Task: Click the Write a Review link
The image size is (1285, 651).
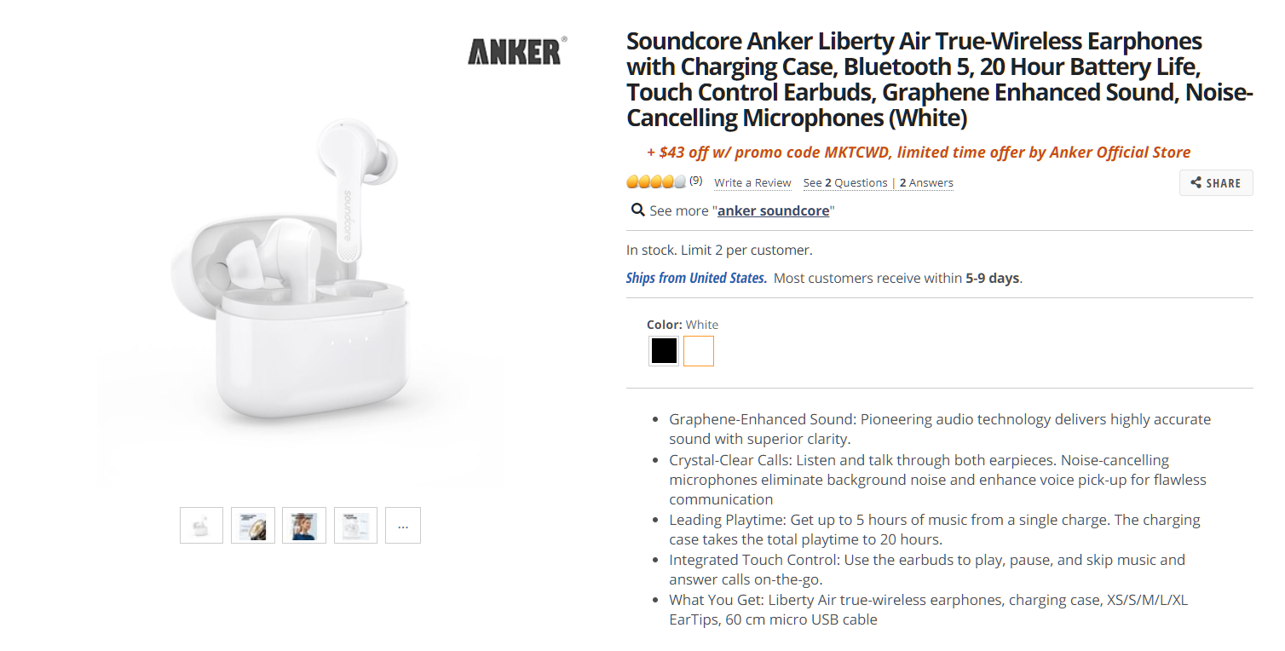Action: [752, 183]
